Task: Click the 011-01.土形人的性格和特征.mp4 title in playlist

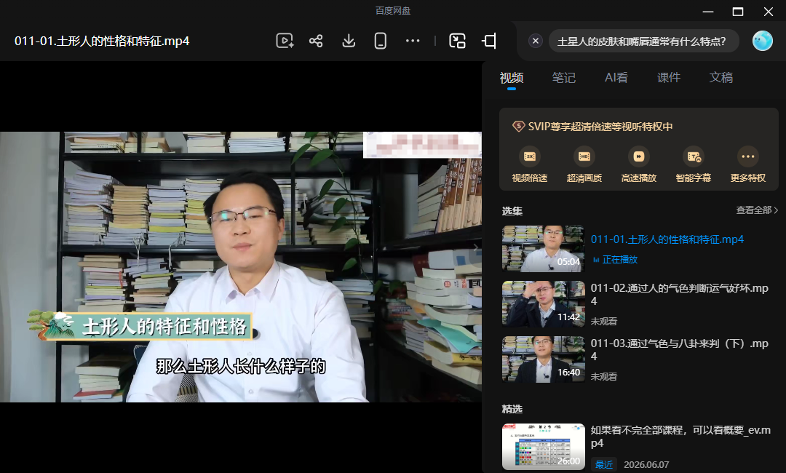Action: pos(667,239)
